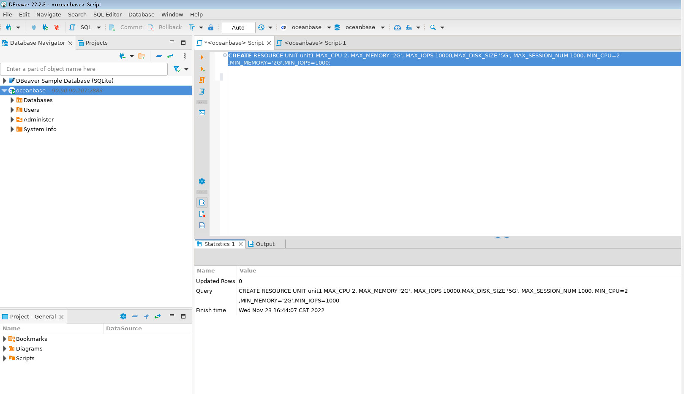Click the transaction mode icon in toolbar
Viewport: 684px width, 394px height.
point(192,27)
